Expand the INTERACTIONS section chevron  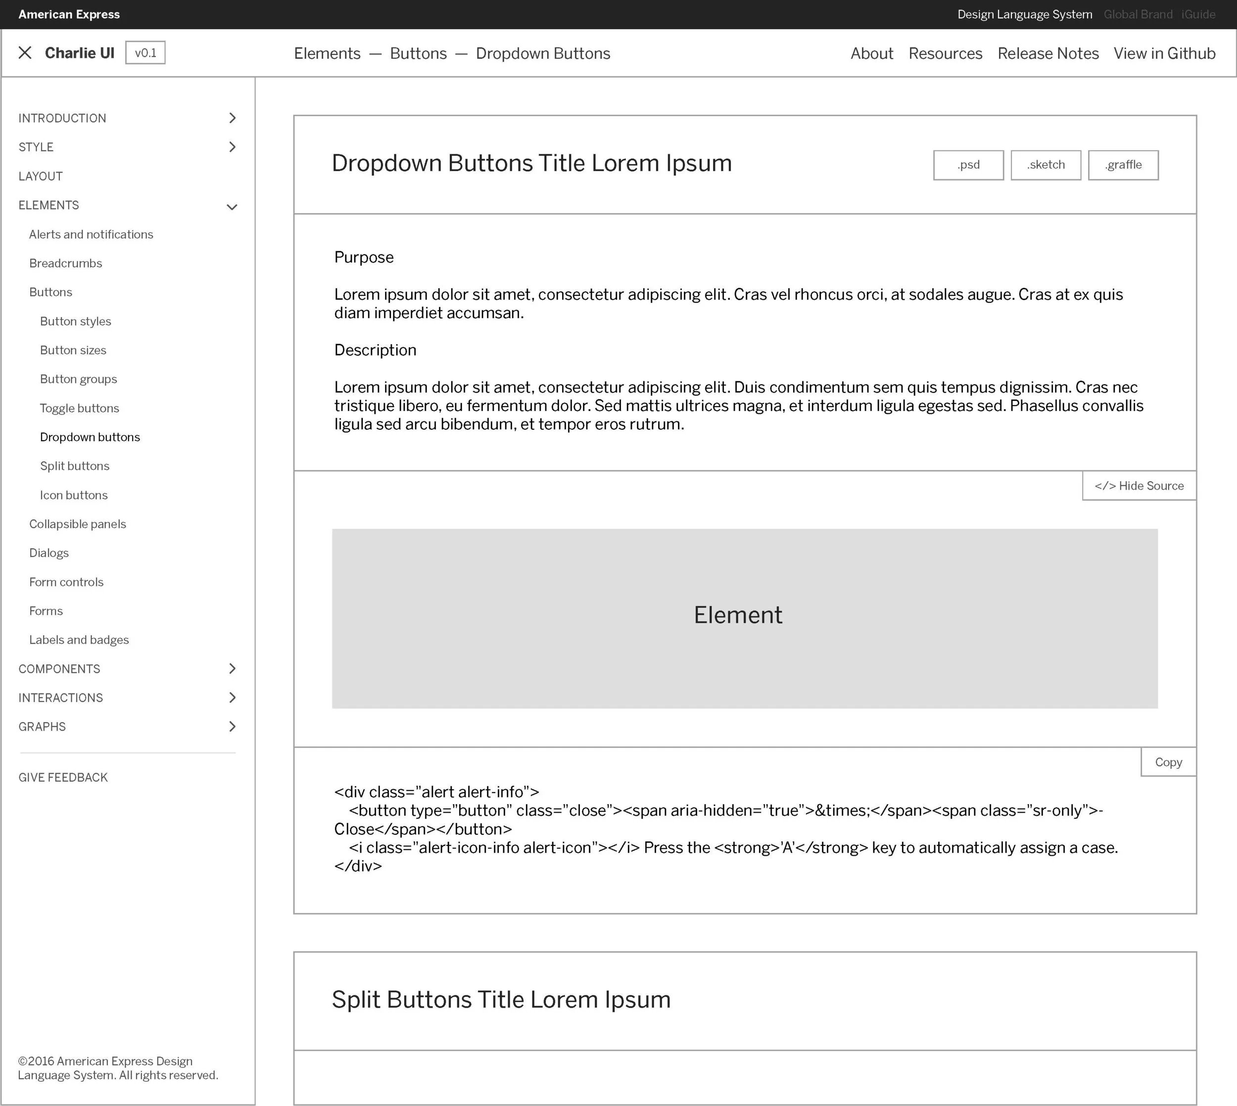click(232, 697)
